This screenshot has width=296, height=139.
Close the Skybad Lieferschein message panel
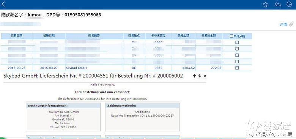point(205,76)
